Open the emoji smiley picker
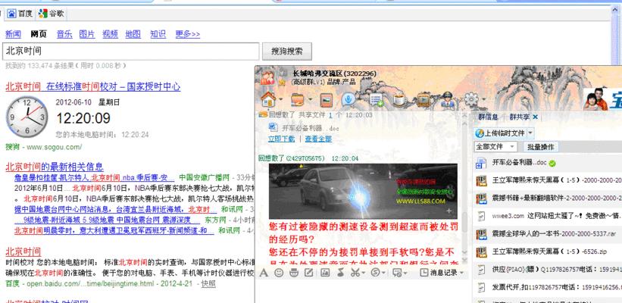 [x=279, y=273]
